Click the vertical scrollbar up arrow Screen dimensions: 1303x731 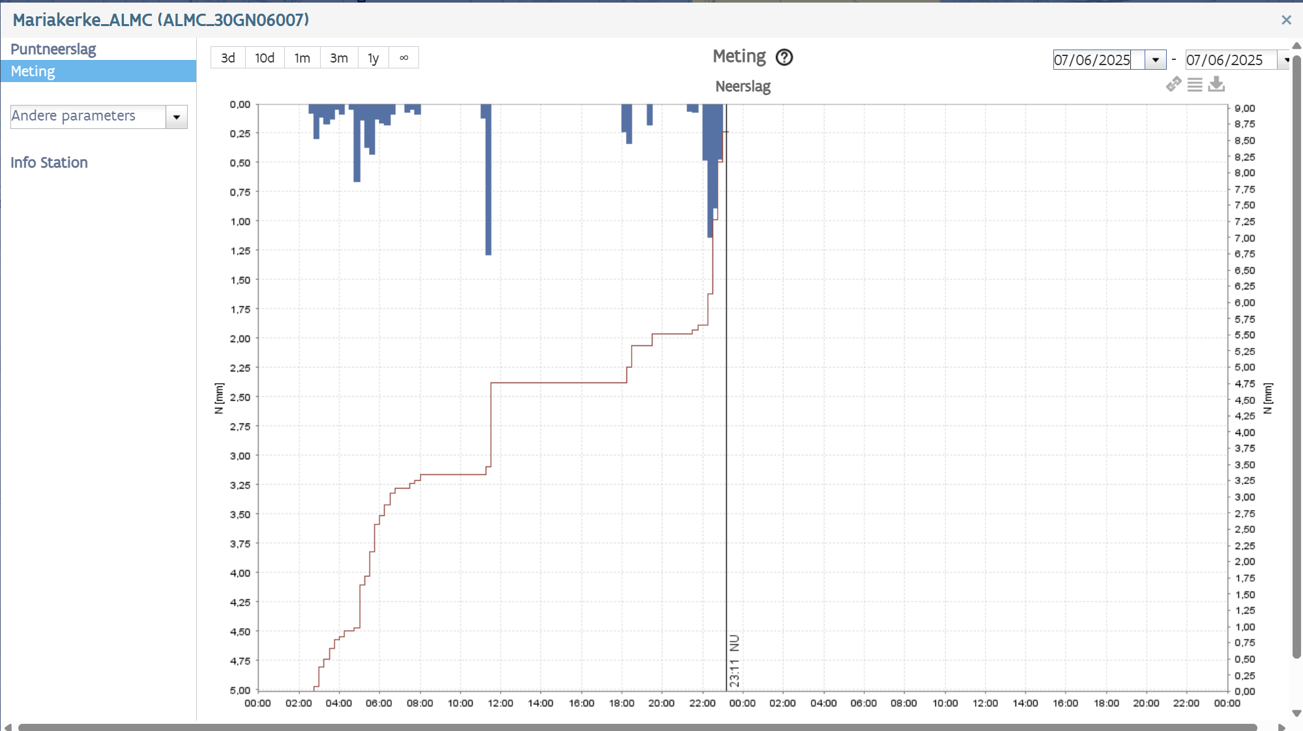[1296, 46]
